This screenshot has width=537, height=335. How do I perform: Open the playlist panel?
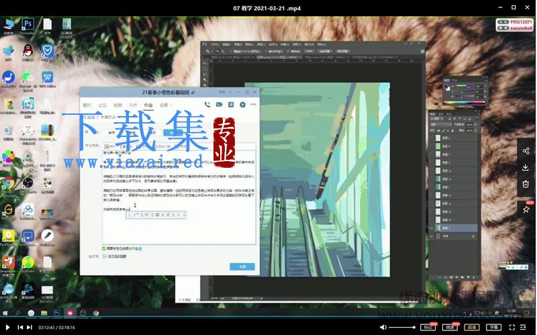(x=523, y=328)
